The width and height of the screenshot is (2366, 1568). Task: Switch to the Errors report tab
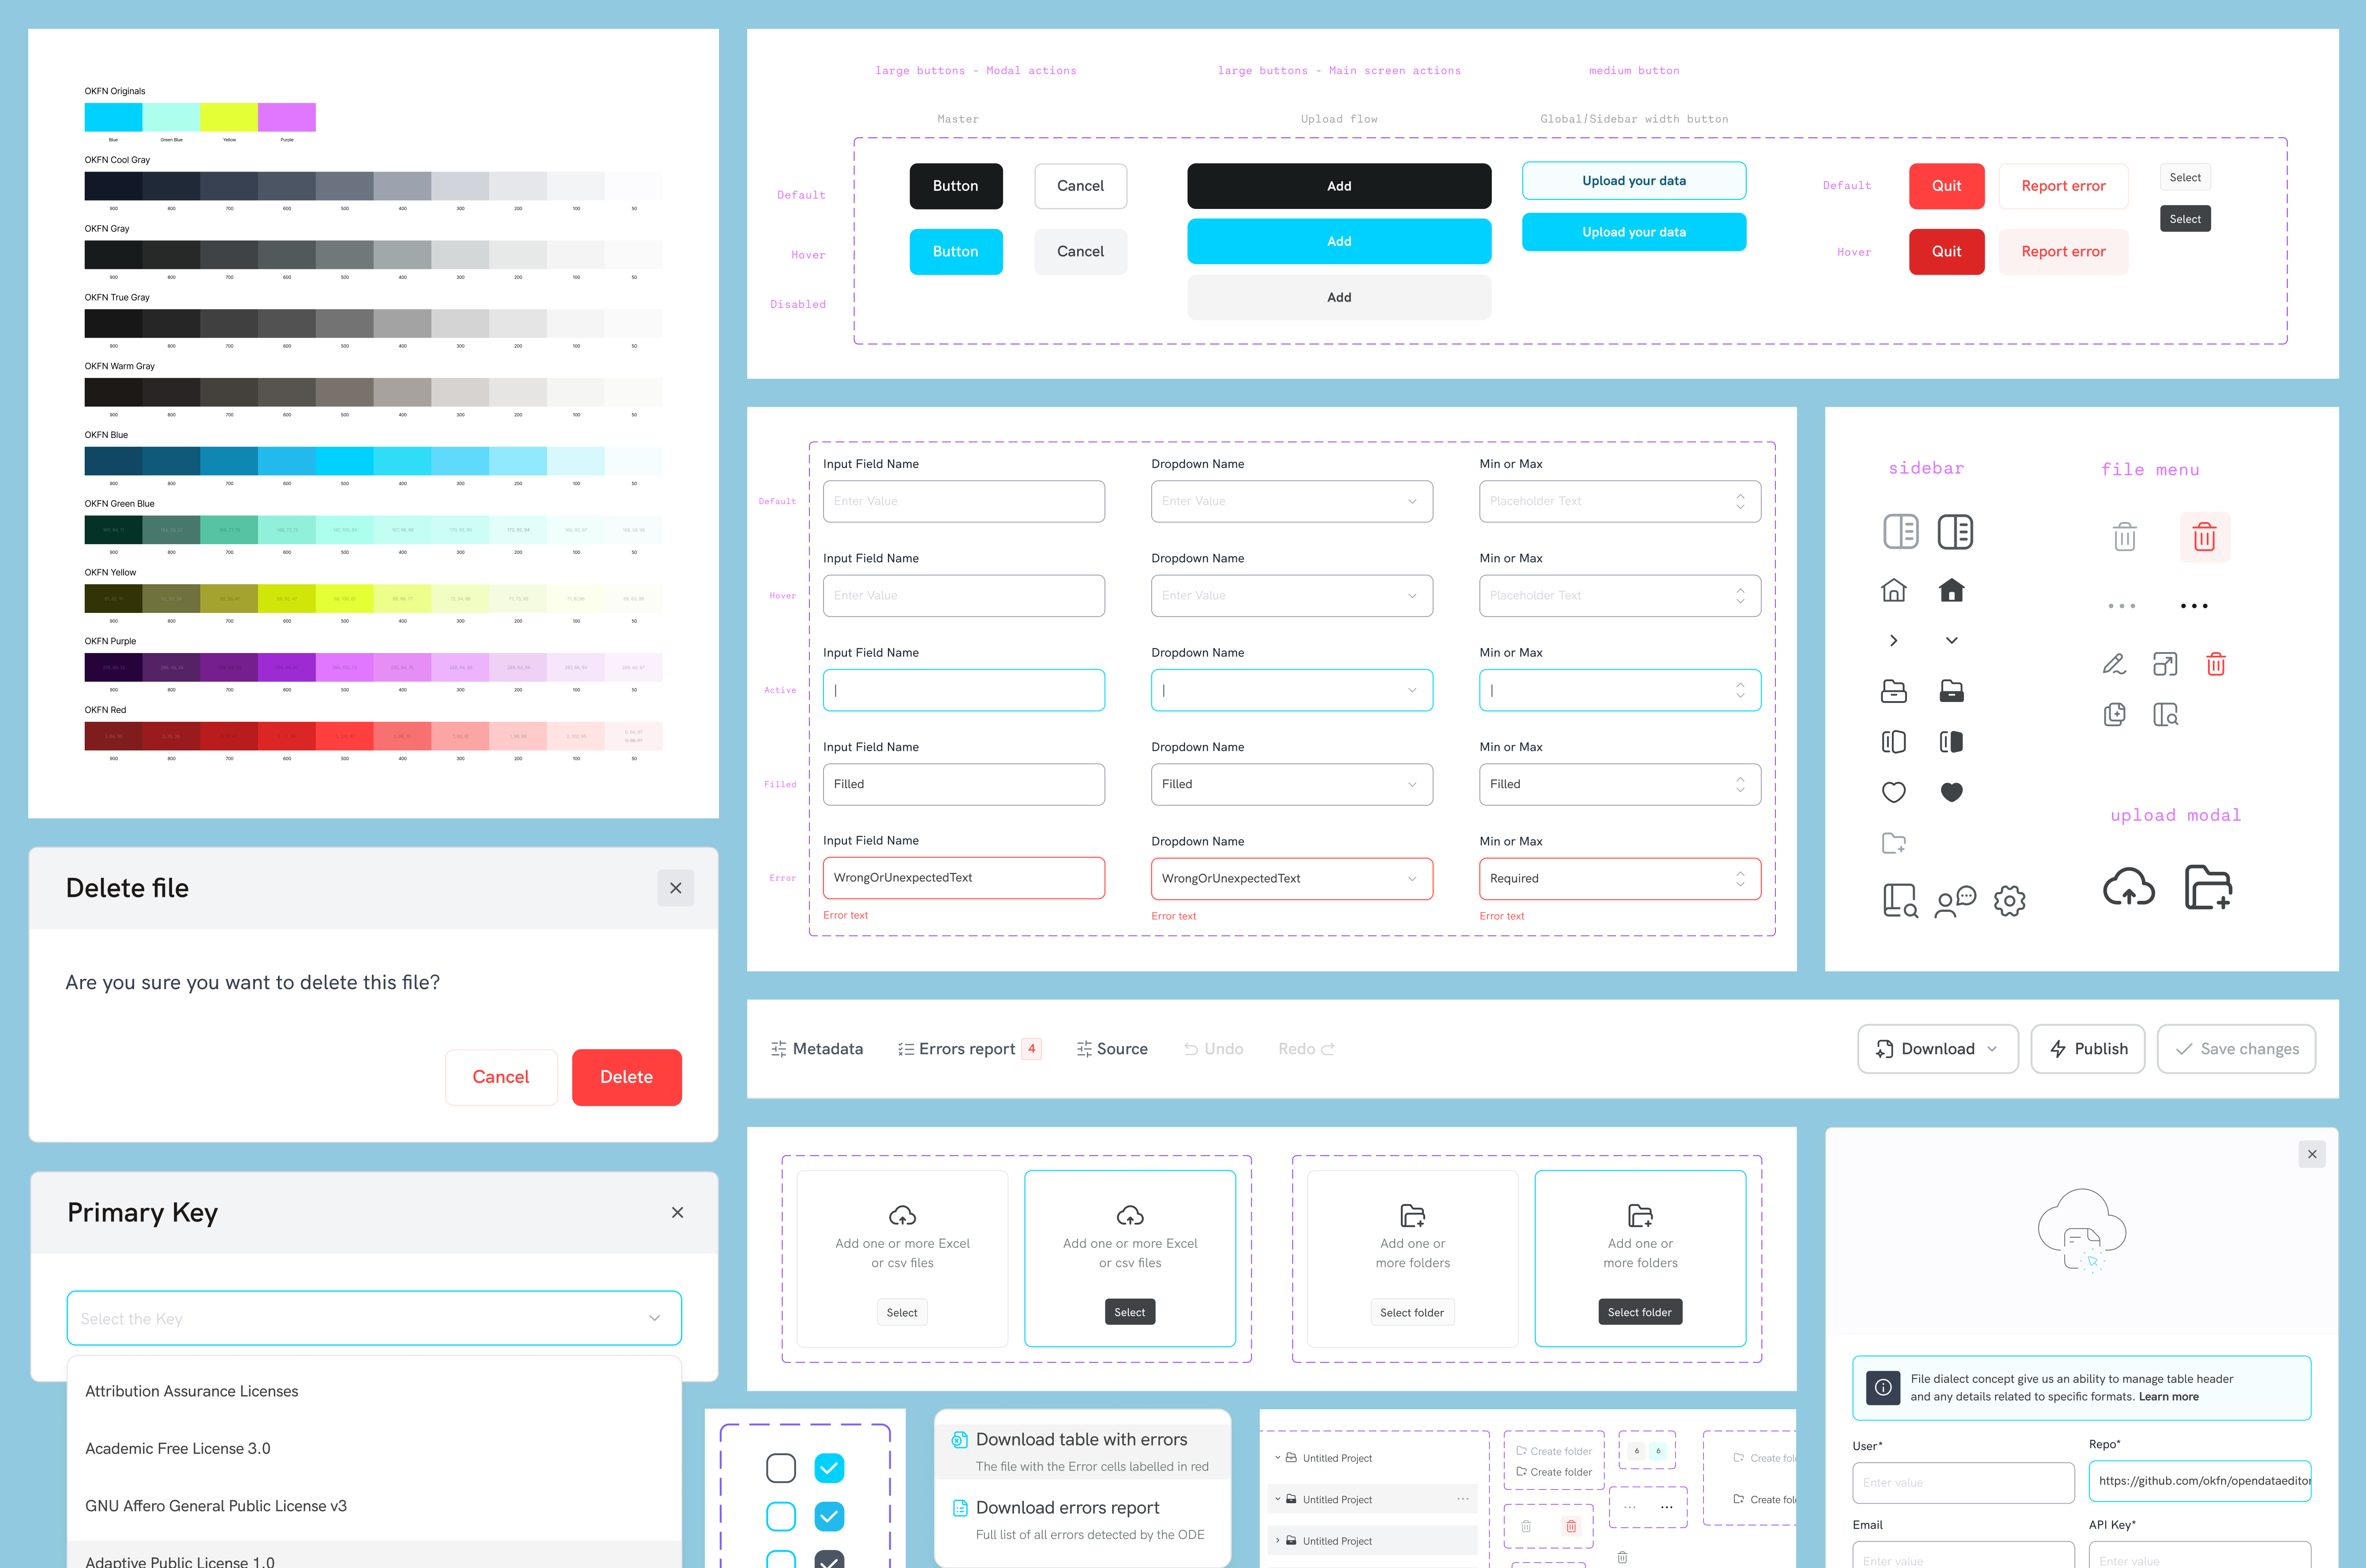pos(966,1048)
